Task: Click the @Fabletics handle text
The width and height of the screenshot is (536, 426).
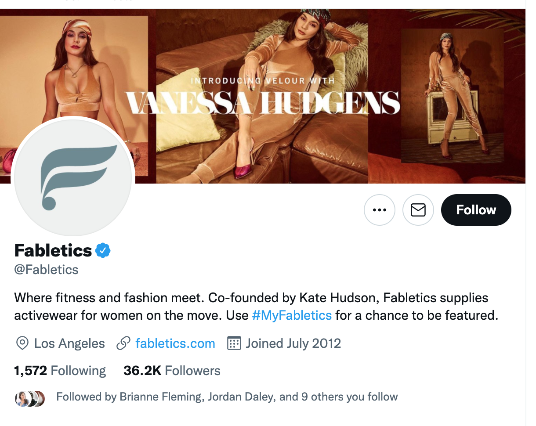Action: 46,270
